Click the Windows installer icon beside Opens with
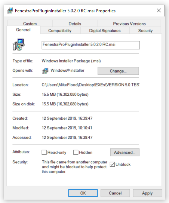 (45, 71)
